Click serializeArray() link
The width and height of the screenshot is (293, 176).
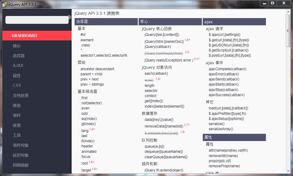tap(221, 129)
